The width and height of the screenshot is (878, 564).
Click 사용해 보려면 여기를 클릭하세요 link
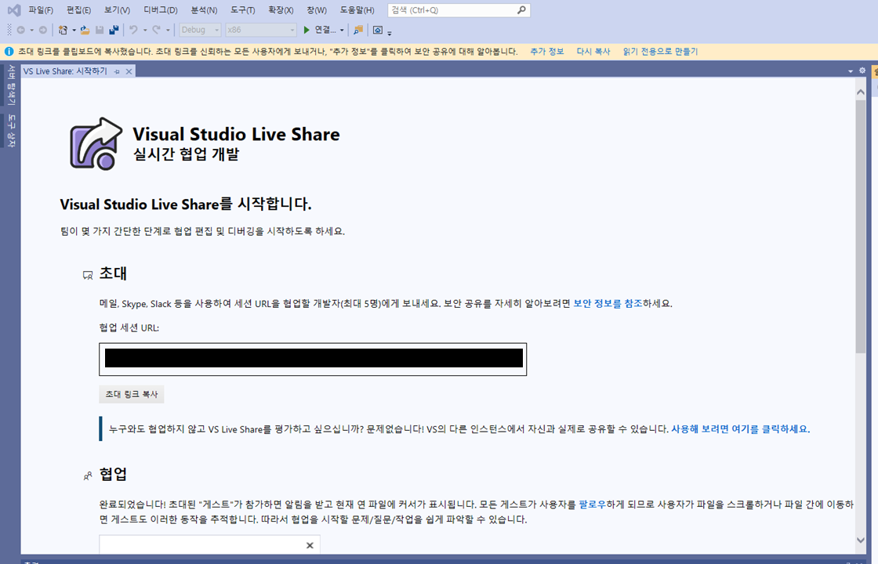[740, 429]
